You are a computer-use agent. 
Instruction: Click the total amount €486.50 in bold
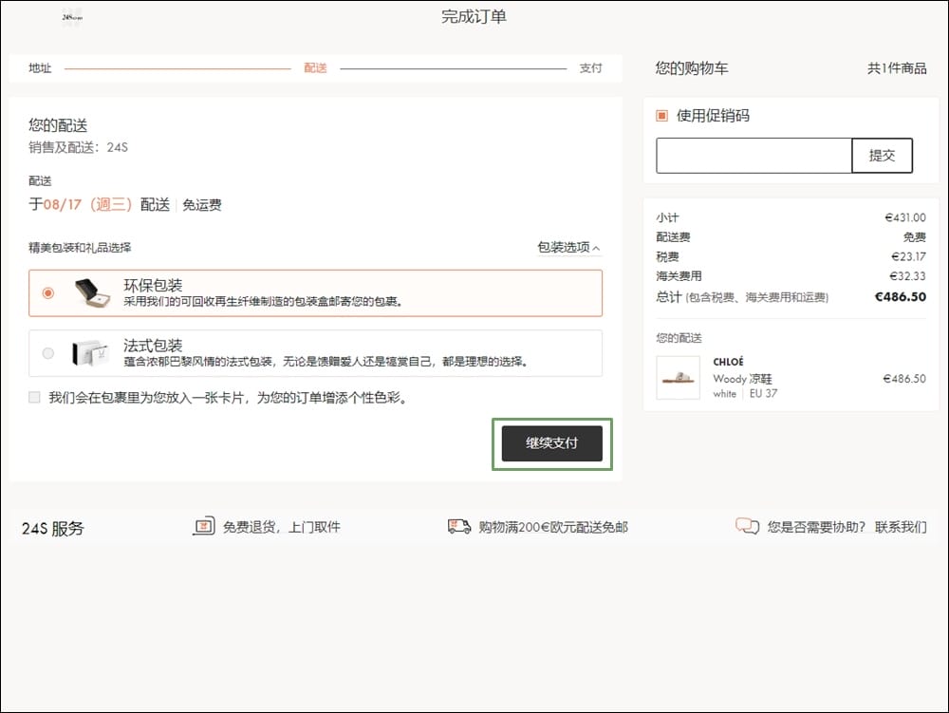click(x=901, y=296)
